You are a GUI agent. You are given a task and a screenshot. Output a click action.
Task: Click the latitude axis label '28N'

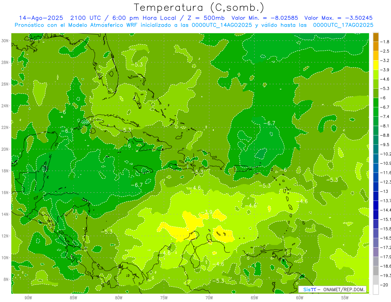click(x=5, y=62)
